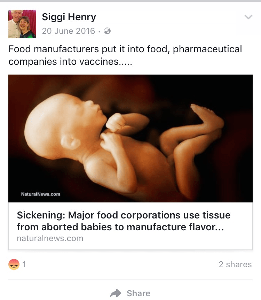This screenshot has width=261, height=300.
Task: View the reaction count of 1
Action: pos(24,264)
